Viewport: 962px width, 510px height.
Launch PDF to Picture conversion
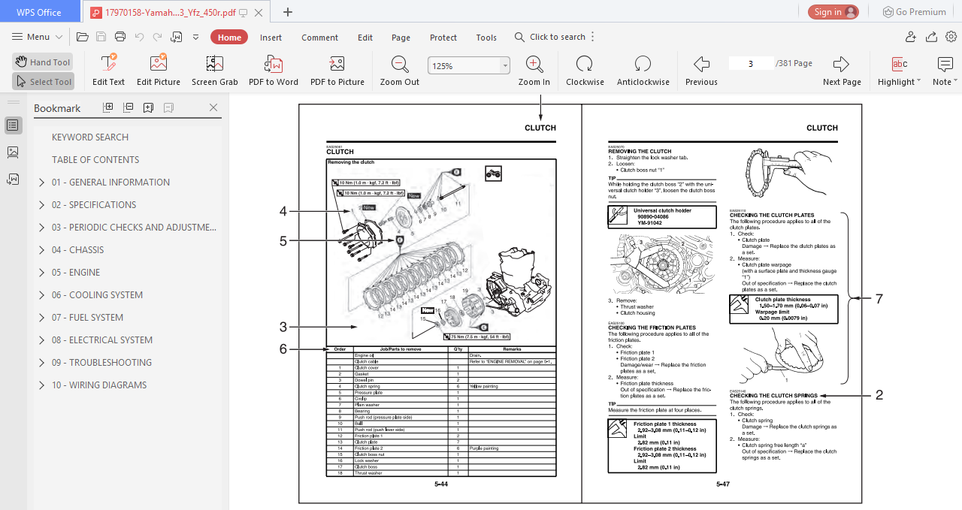click(337, 71)
